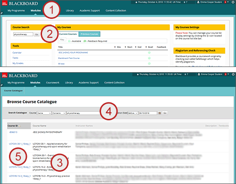This screenshot has width=236, height=184.
Task: Click the red notification badge in top screenshot
Action: (x=225, y=2)
